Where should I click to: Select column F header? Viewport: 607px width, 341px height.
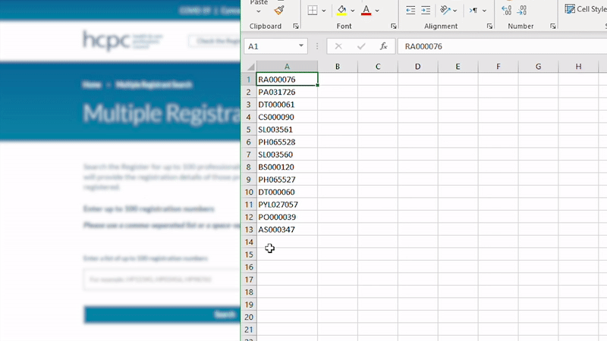click(x=498, y=67)
